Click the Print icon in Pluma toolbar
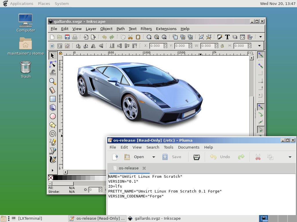The image size is (297, 222). pyautogui.click(x=197, y=157)
